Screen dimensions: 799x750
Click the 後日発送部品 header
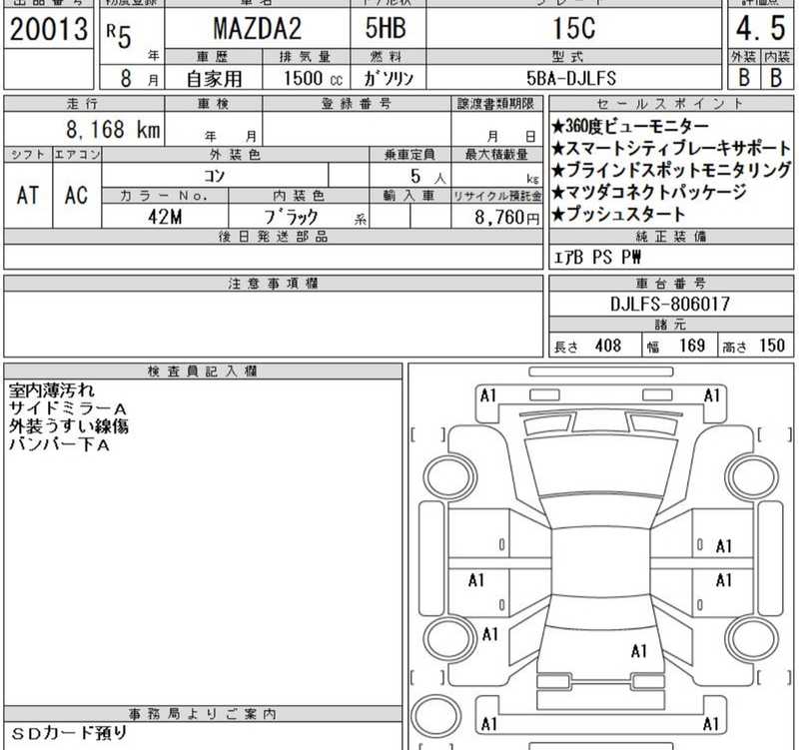coord(273,237)
